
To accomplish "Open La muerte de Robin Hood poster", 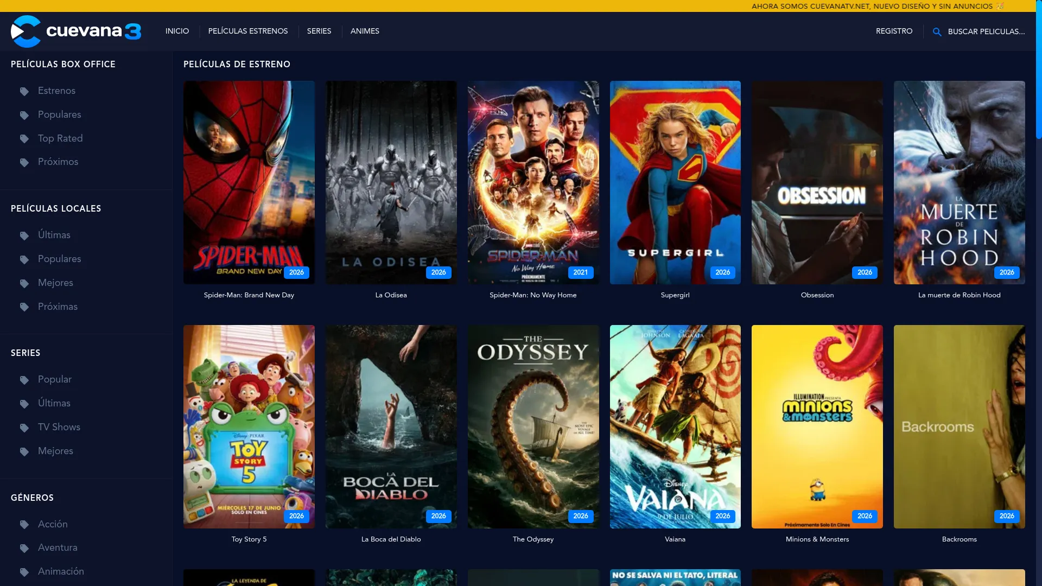I will tap(960, 182).
